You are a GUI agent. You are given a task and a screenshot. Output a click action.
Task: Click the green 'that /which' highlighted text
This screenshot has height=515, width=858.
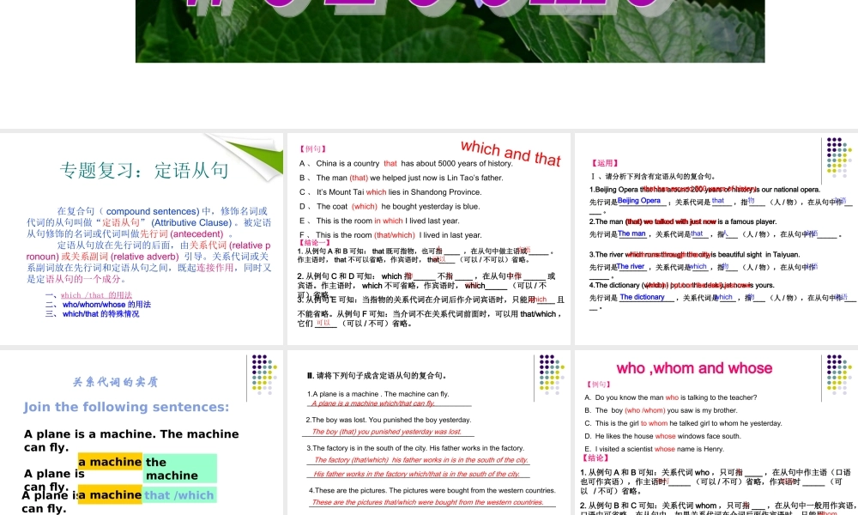point(179,494)
